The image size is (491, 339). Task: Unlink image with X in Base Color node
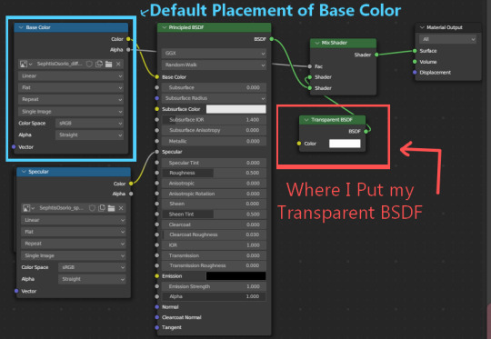(118, 64)
